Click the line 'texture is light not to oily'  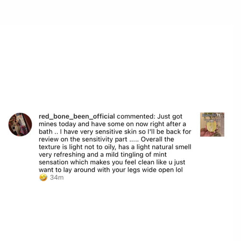[115, 147]
